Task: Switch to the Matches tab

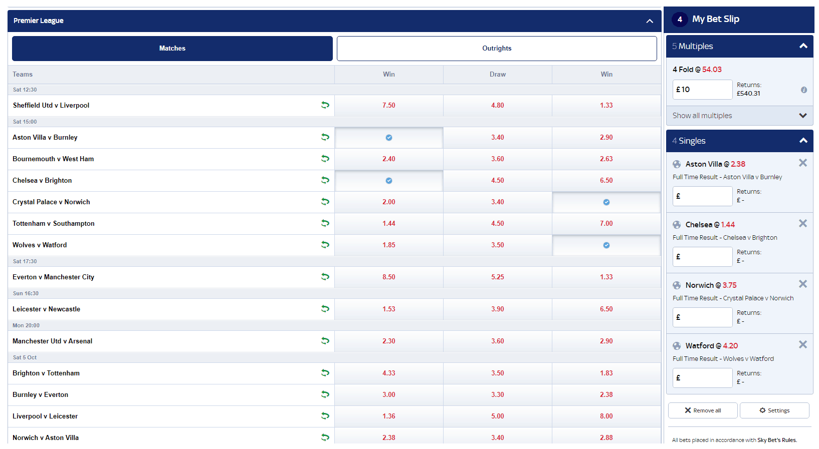Action: coord(172,49)
